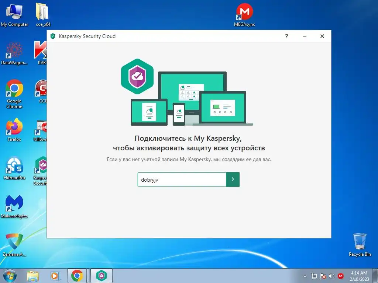
Task: Open Action Center flag tray icon
Action: [323, 276]
